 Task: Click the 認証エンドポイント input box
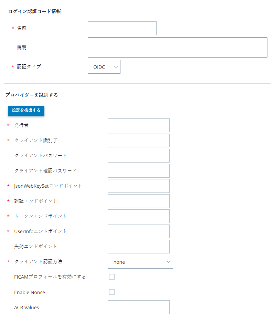tap(138, 201)
